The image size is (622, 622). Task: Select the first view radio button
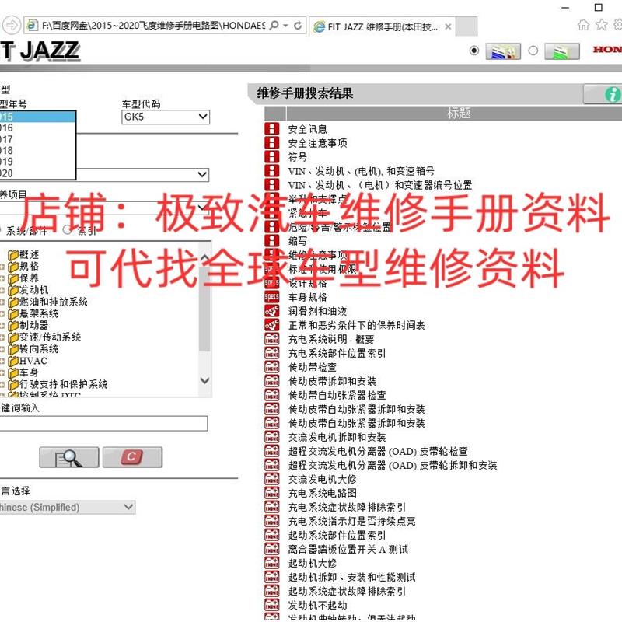pyautogui.click(x=473, y=51)
